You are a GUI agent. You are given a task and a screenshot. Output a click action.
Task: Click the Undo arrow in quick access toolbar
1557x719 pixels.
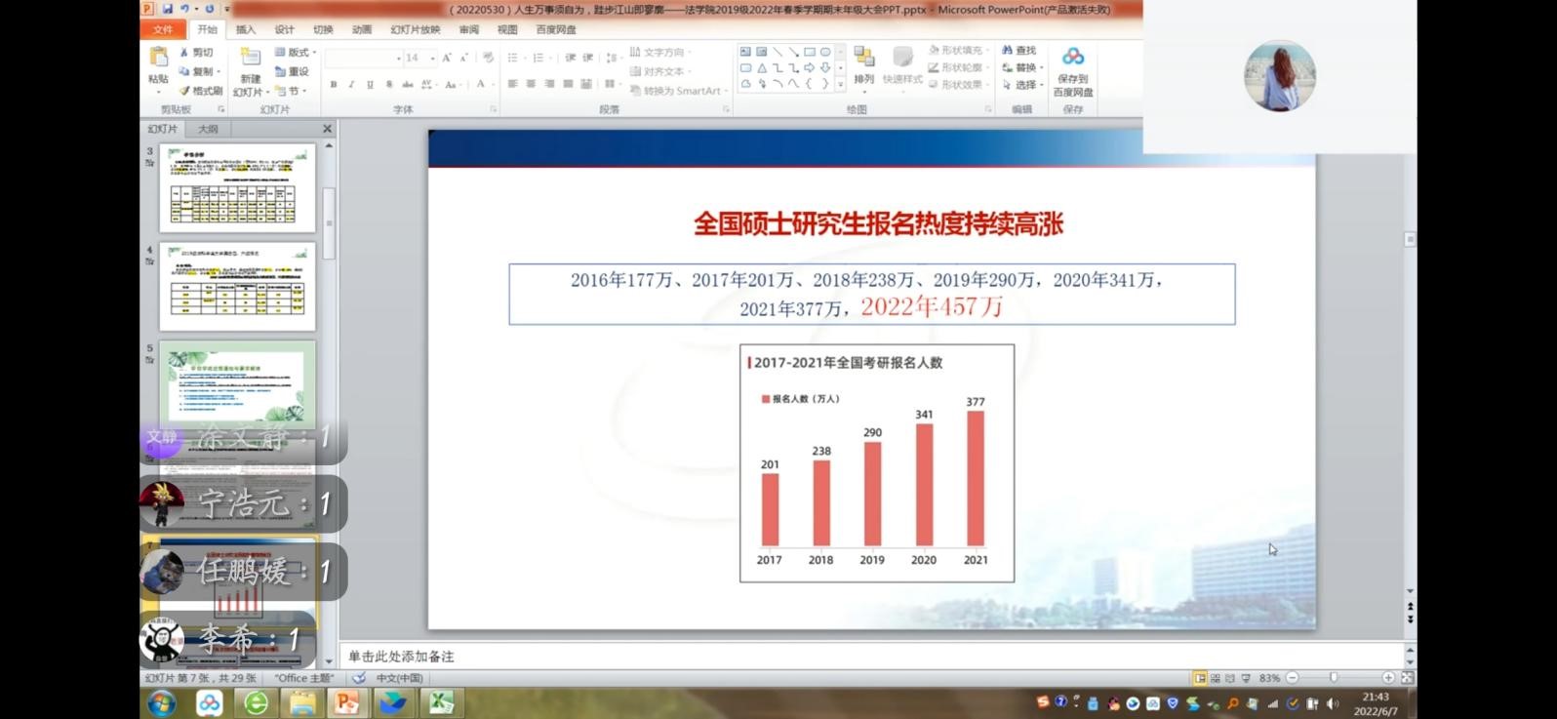point(184,9)
